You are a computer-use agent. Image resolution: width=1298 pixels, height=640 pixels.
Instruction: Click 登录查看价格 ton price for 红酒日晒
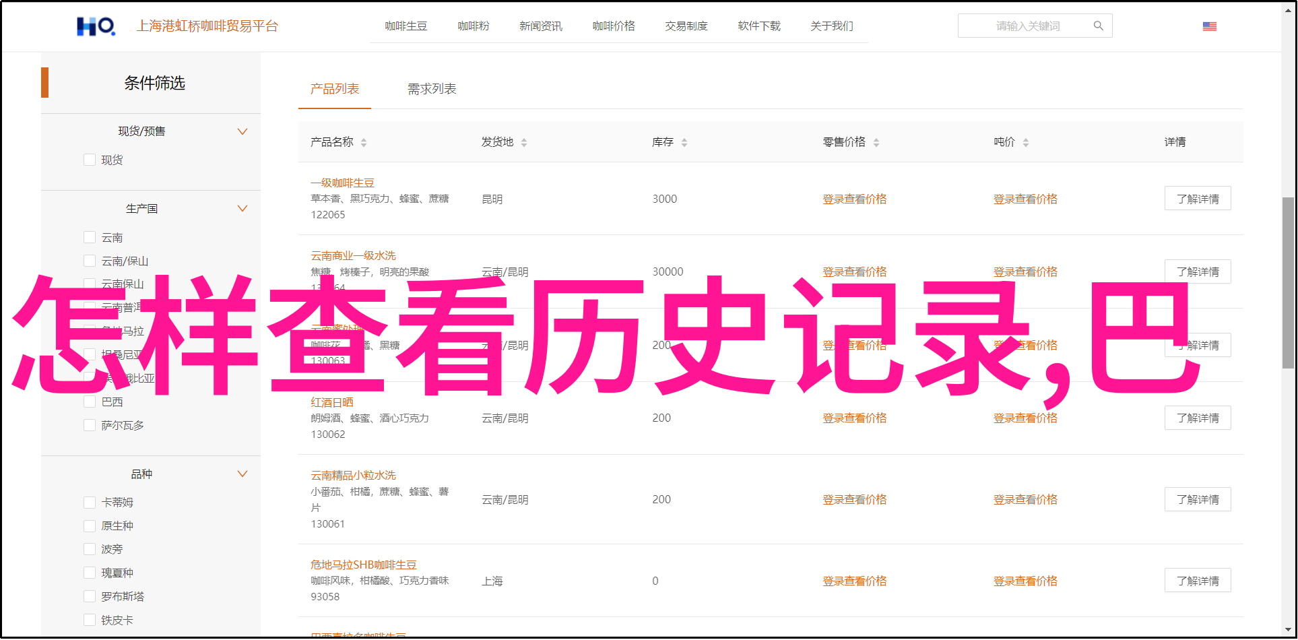tap(1025, 418)
